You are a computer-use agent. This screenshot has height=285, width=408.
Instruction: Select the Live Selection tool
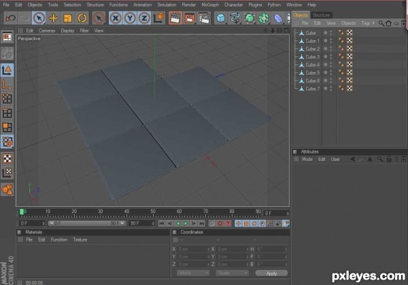click(39, 18)
